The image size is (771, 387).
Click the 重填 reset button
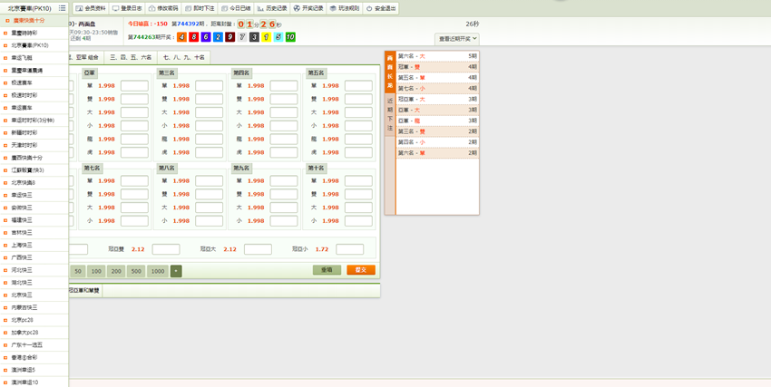pyautogui.click(x=327, y=270)
